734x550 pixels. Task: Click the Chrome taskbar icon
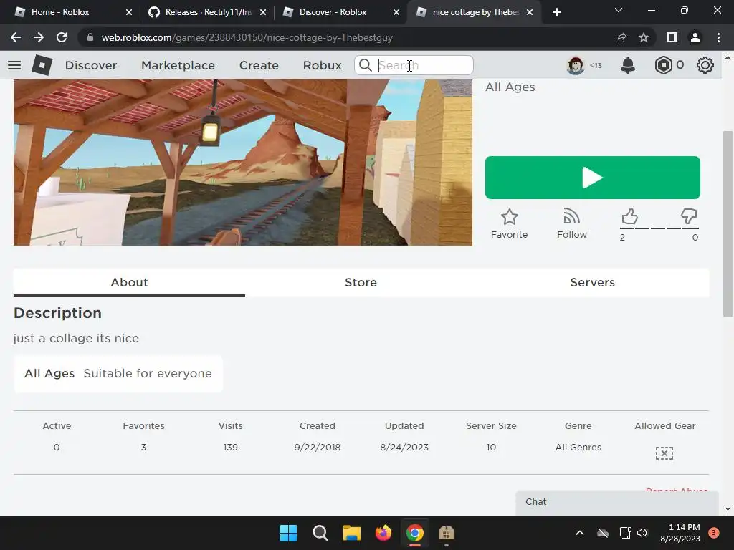click(x=415, y=533)
